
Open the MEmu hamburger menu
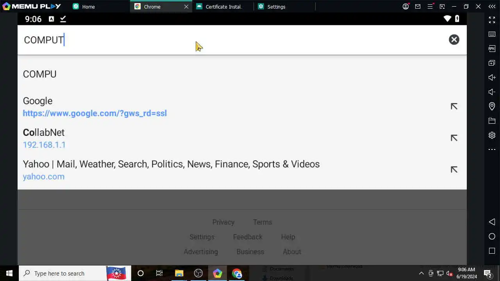coord(430,6)
